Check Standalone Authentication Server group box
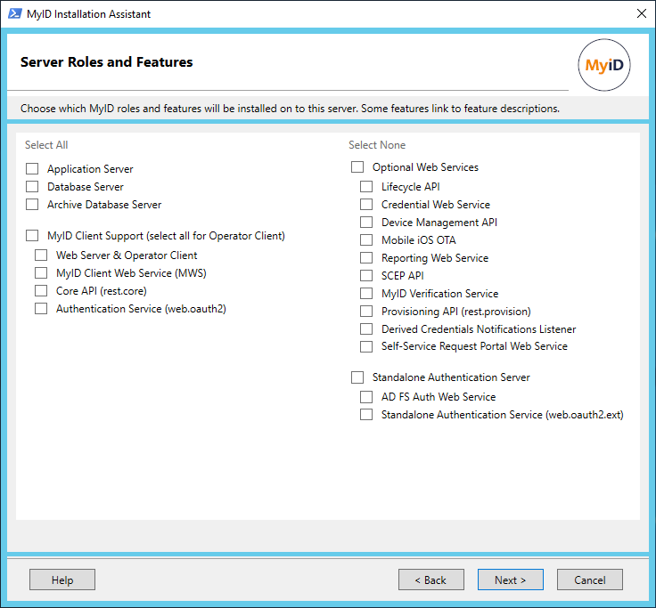Image resolution: width=656 pixels, height=608 pixels. pyautogui.click(x=357, y=377)
